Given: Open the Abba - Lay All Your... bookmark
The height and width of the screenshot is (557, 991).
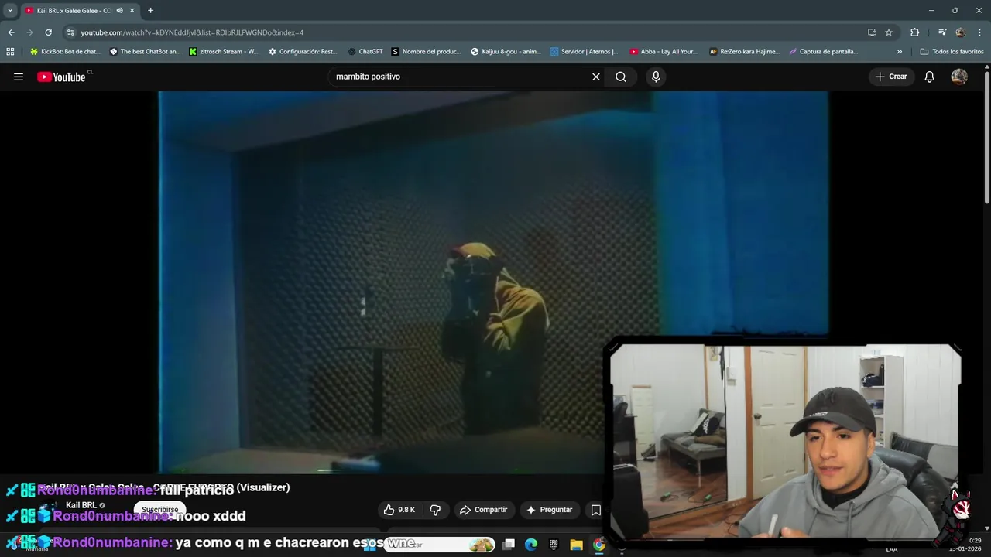Looking at the screenshot, I should tap(664, 52).
